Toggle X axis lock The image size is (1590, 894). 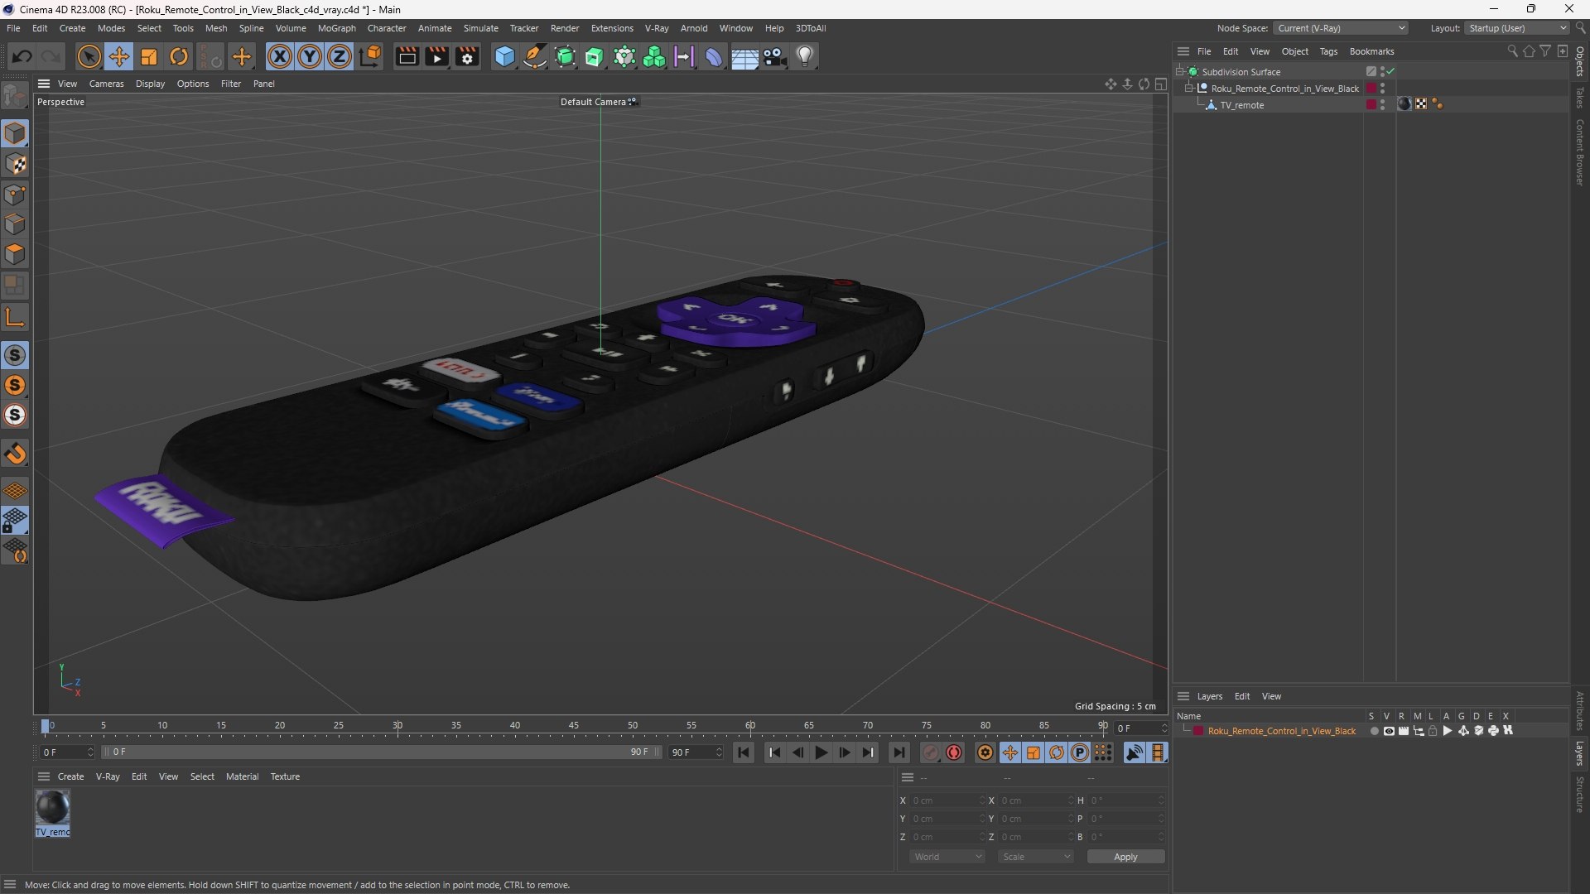[x=280, y=56]
